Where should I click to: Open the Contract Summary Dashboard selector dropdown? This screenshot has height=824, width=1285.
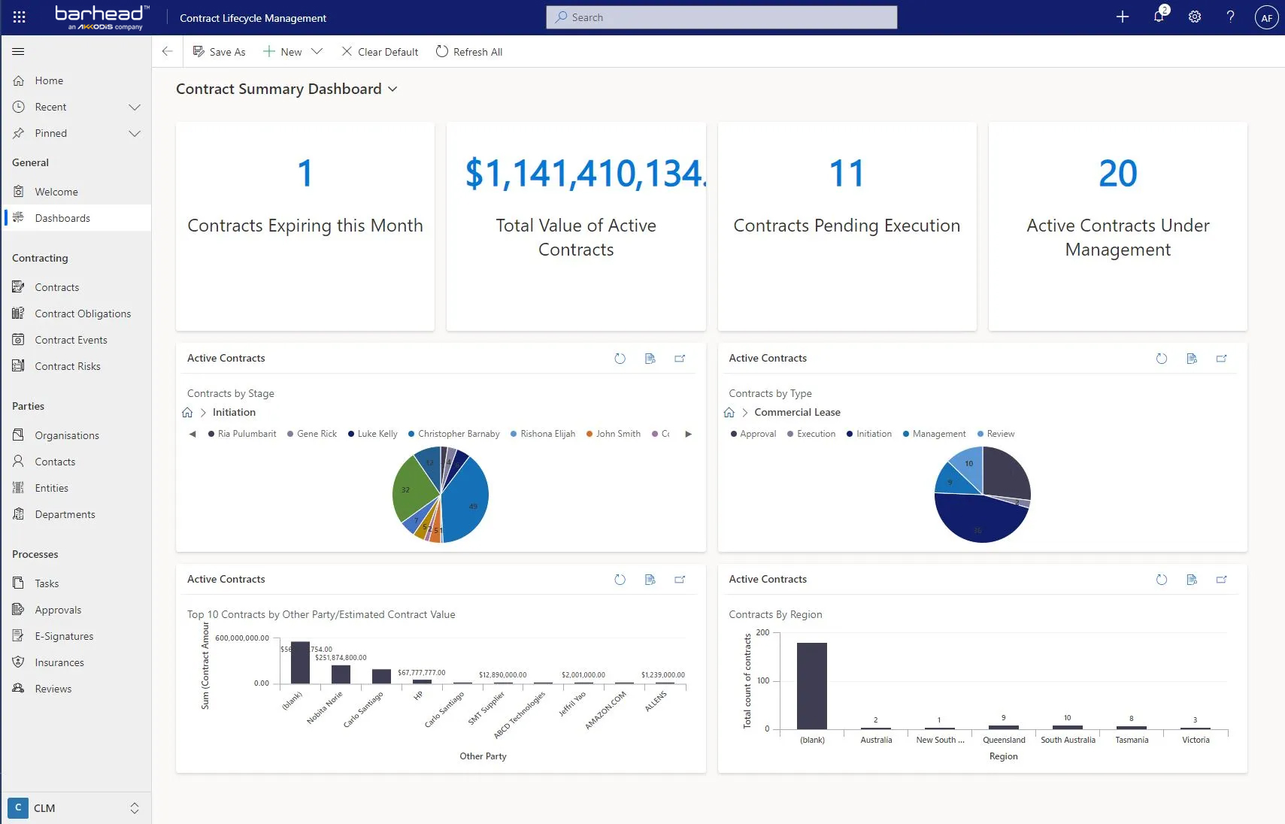coord(392,89)
